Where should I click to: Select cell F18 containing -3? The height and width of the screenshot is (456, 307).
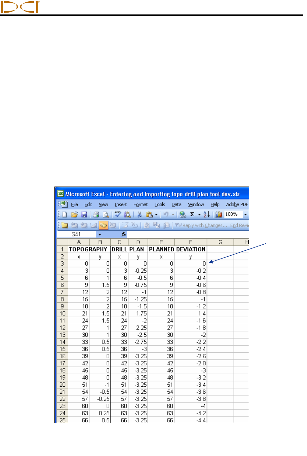[191, 370]
